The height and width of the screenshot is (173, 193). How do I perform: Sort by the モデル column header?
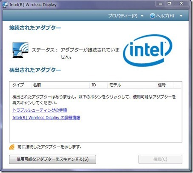pos(132,85)
